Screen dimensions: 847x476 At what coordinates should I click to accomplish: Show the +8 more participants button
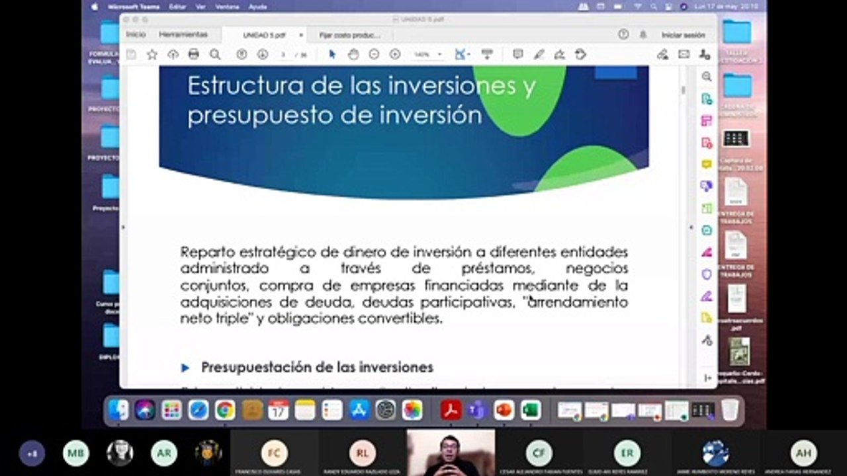(32, 454)
